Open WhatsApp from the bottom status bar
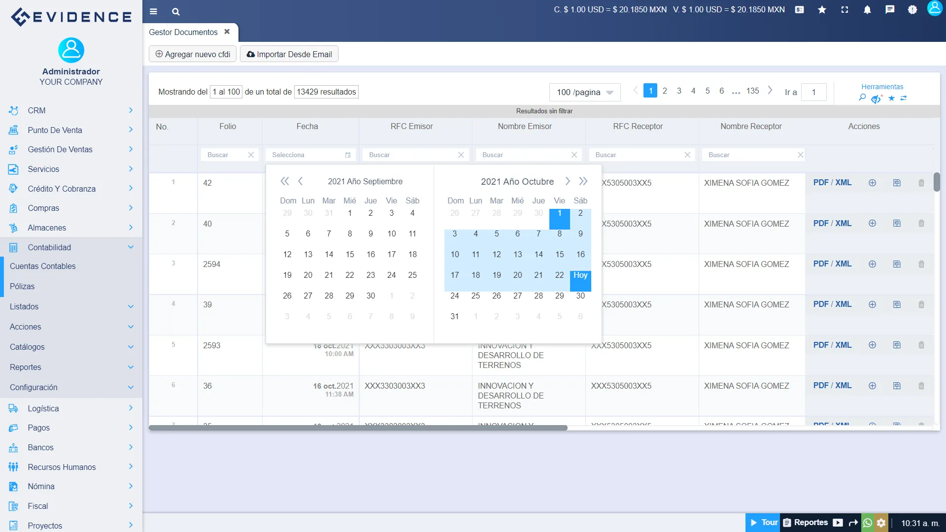 868,523
